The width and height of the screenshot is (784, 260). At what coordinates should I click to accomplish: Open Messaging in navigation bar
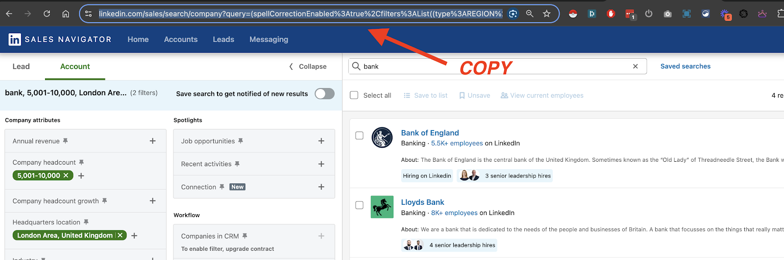[x=269, y=39]
